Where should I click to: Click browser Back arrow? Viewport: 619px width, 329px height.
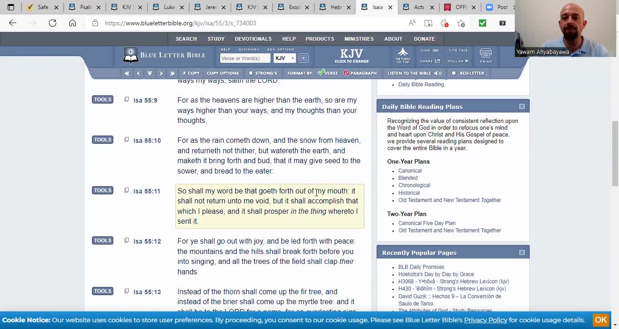pos(13,23)
